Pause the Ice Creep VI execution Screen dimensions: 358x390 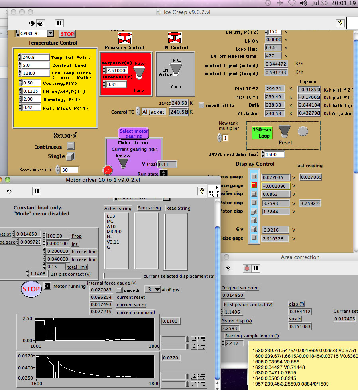59,23
